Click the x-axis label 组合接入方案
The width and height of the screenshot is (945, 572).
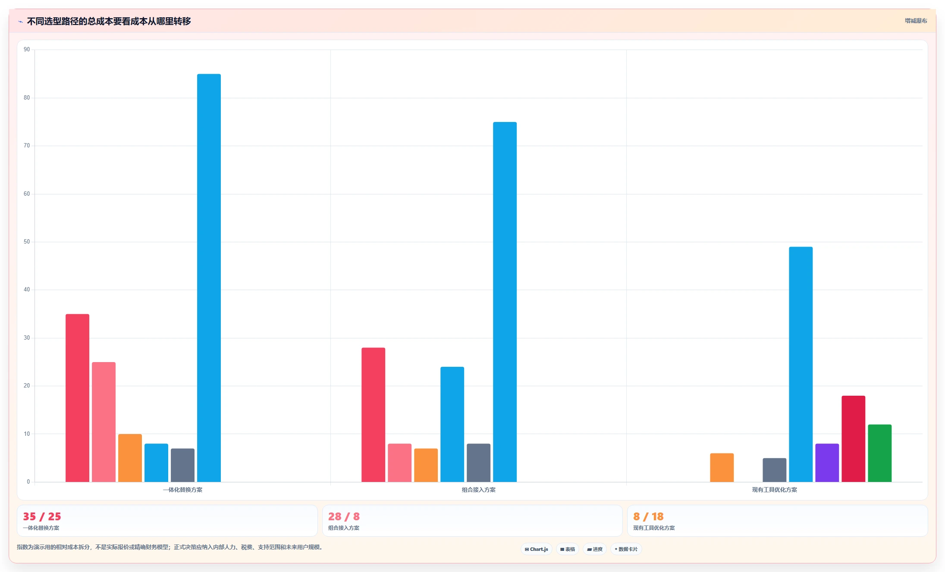coord(478,490)
